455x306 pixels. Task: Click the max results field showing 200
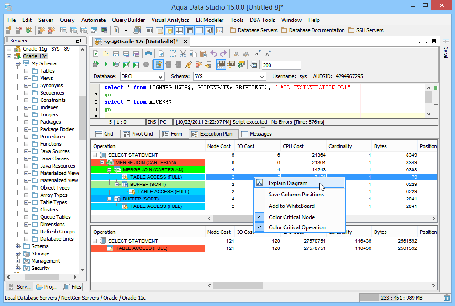[281, 65]
